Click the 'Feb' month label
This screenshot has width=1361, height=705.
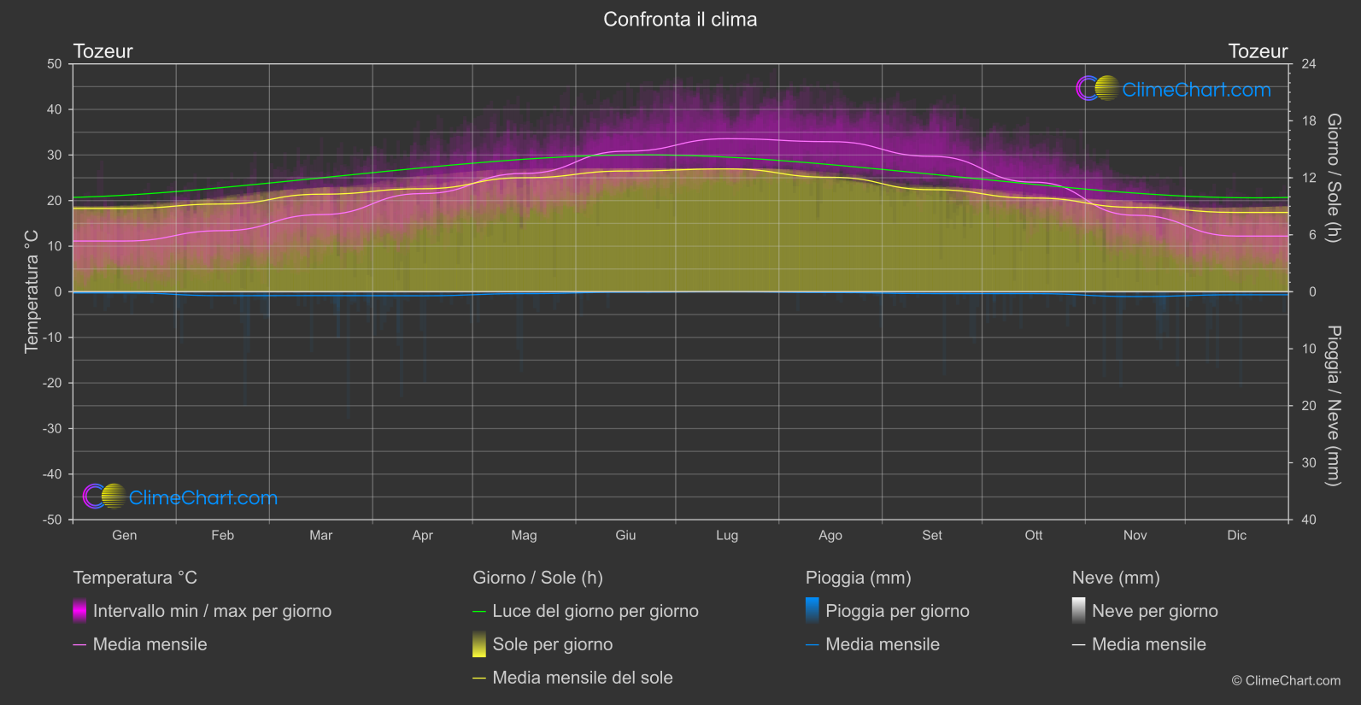click(222, 535)
